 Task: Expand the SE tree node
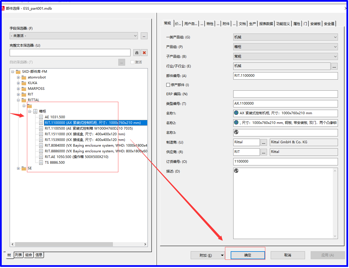click(x=18, y=168)
